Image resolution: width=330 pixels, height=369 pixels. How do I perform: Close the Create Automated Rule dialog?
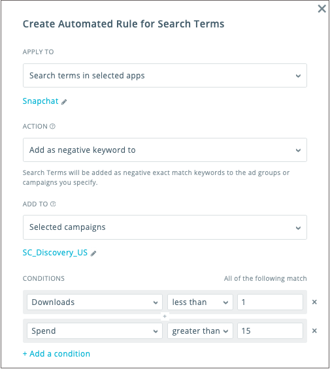click(x=322, y=9)
